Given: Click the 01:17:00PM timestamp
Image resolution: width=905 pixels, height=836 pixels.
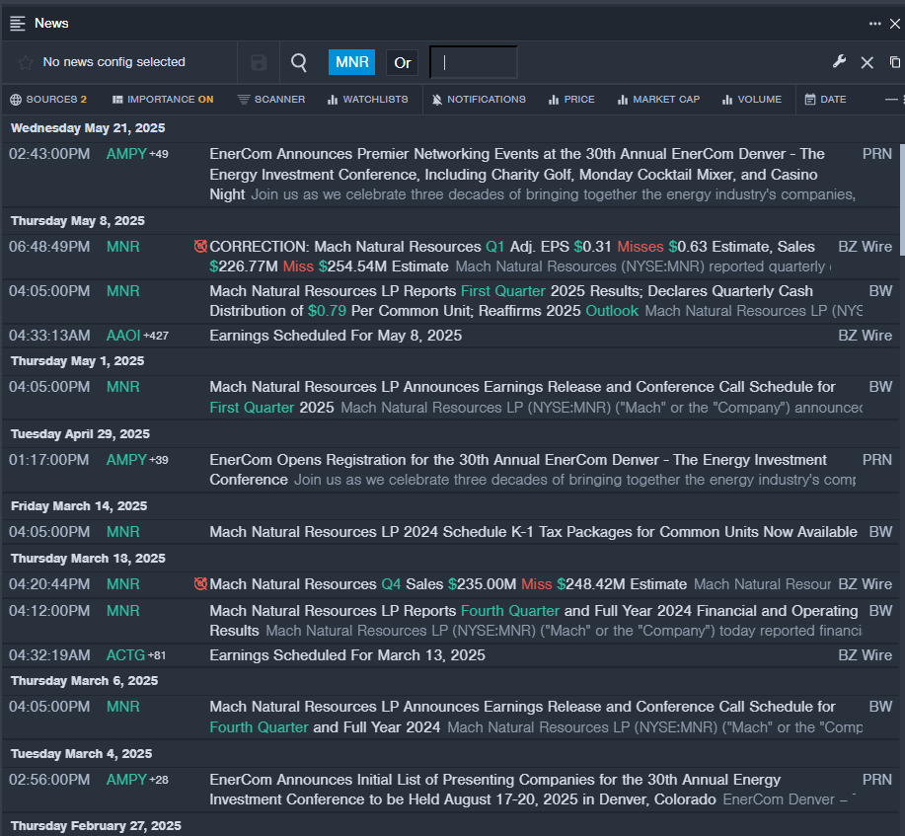Looking at the screenshot, I should point(49,460).
